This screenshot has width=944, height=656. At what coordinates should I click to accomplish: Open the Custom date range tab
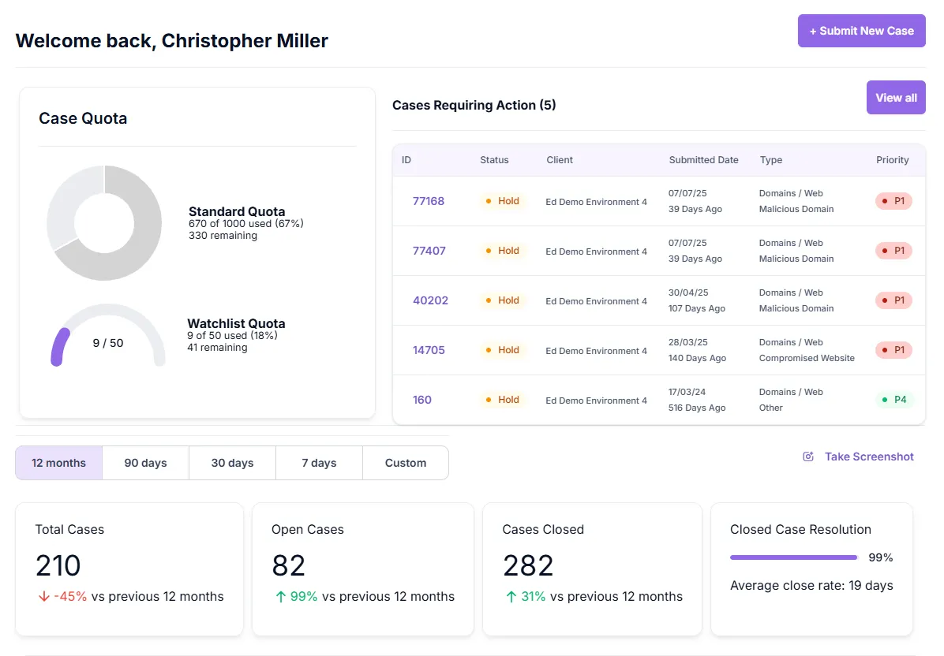pyautogui.click(x=405, y=463)
